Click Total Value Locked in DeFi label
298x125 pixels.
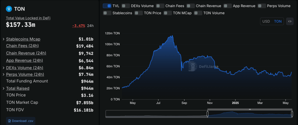[x=28, y=18]
